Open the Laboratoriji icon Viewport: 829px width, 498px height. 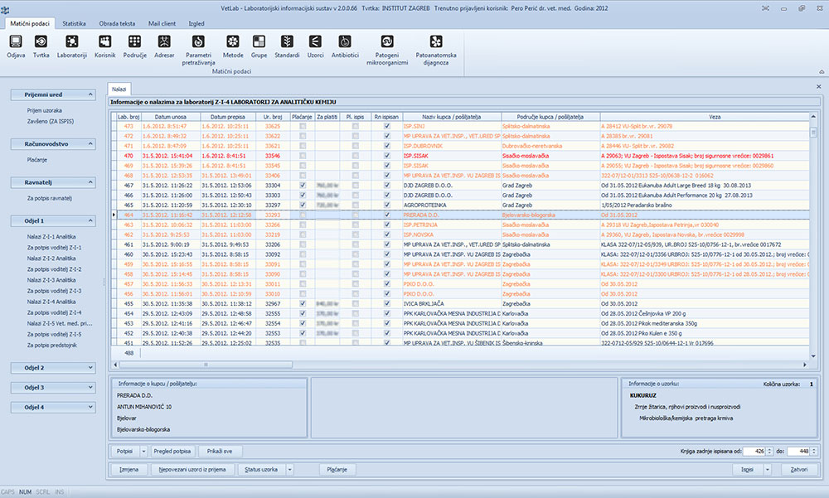pos(71,41)
